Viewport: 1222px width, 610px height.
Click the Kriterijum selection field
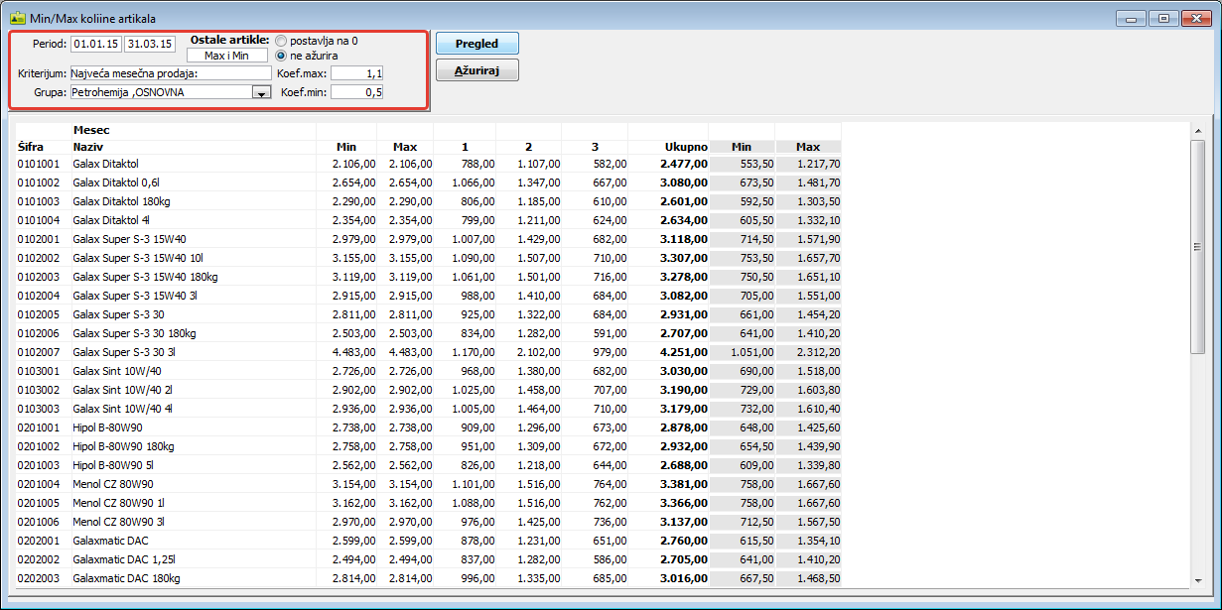(170, 73)
